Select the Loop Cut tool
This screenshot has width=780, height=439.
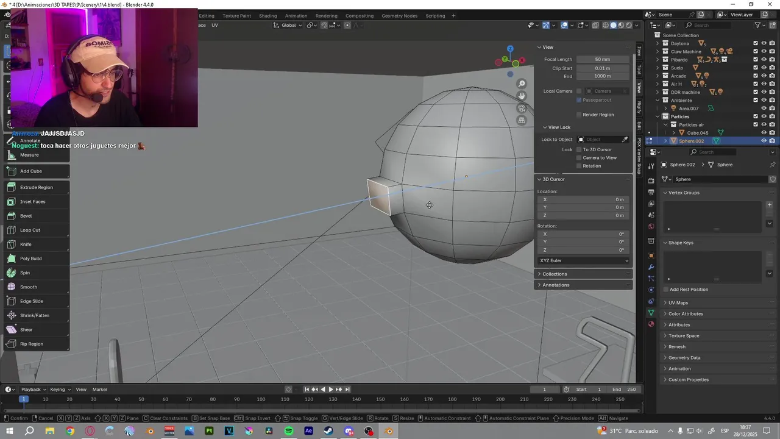tap(36, 230)
